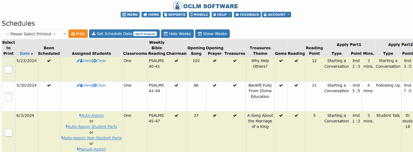Open the Mobile view button
This screenshot has height=152, width=413.
pos(199,15)
